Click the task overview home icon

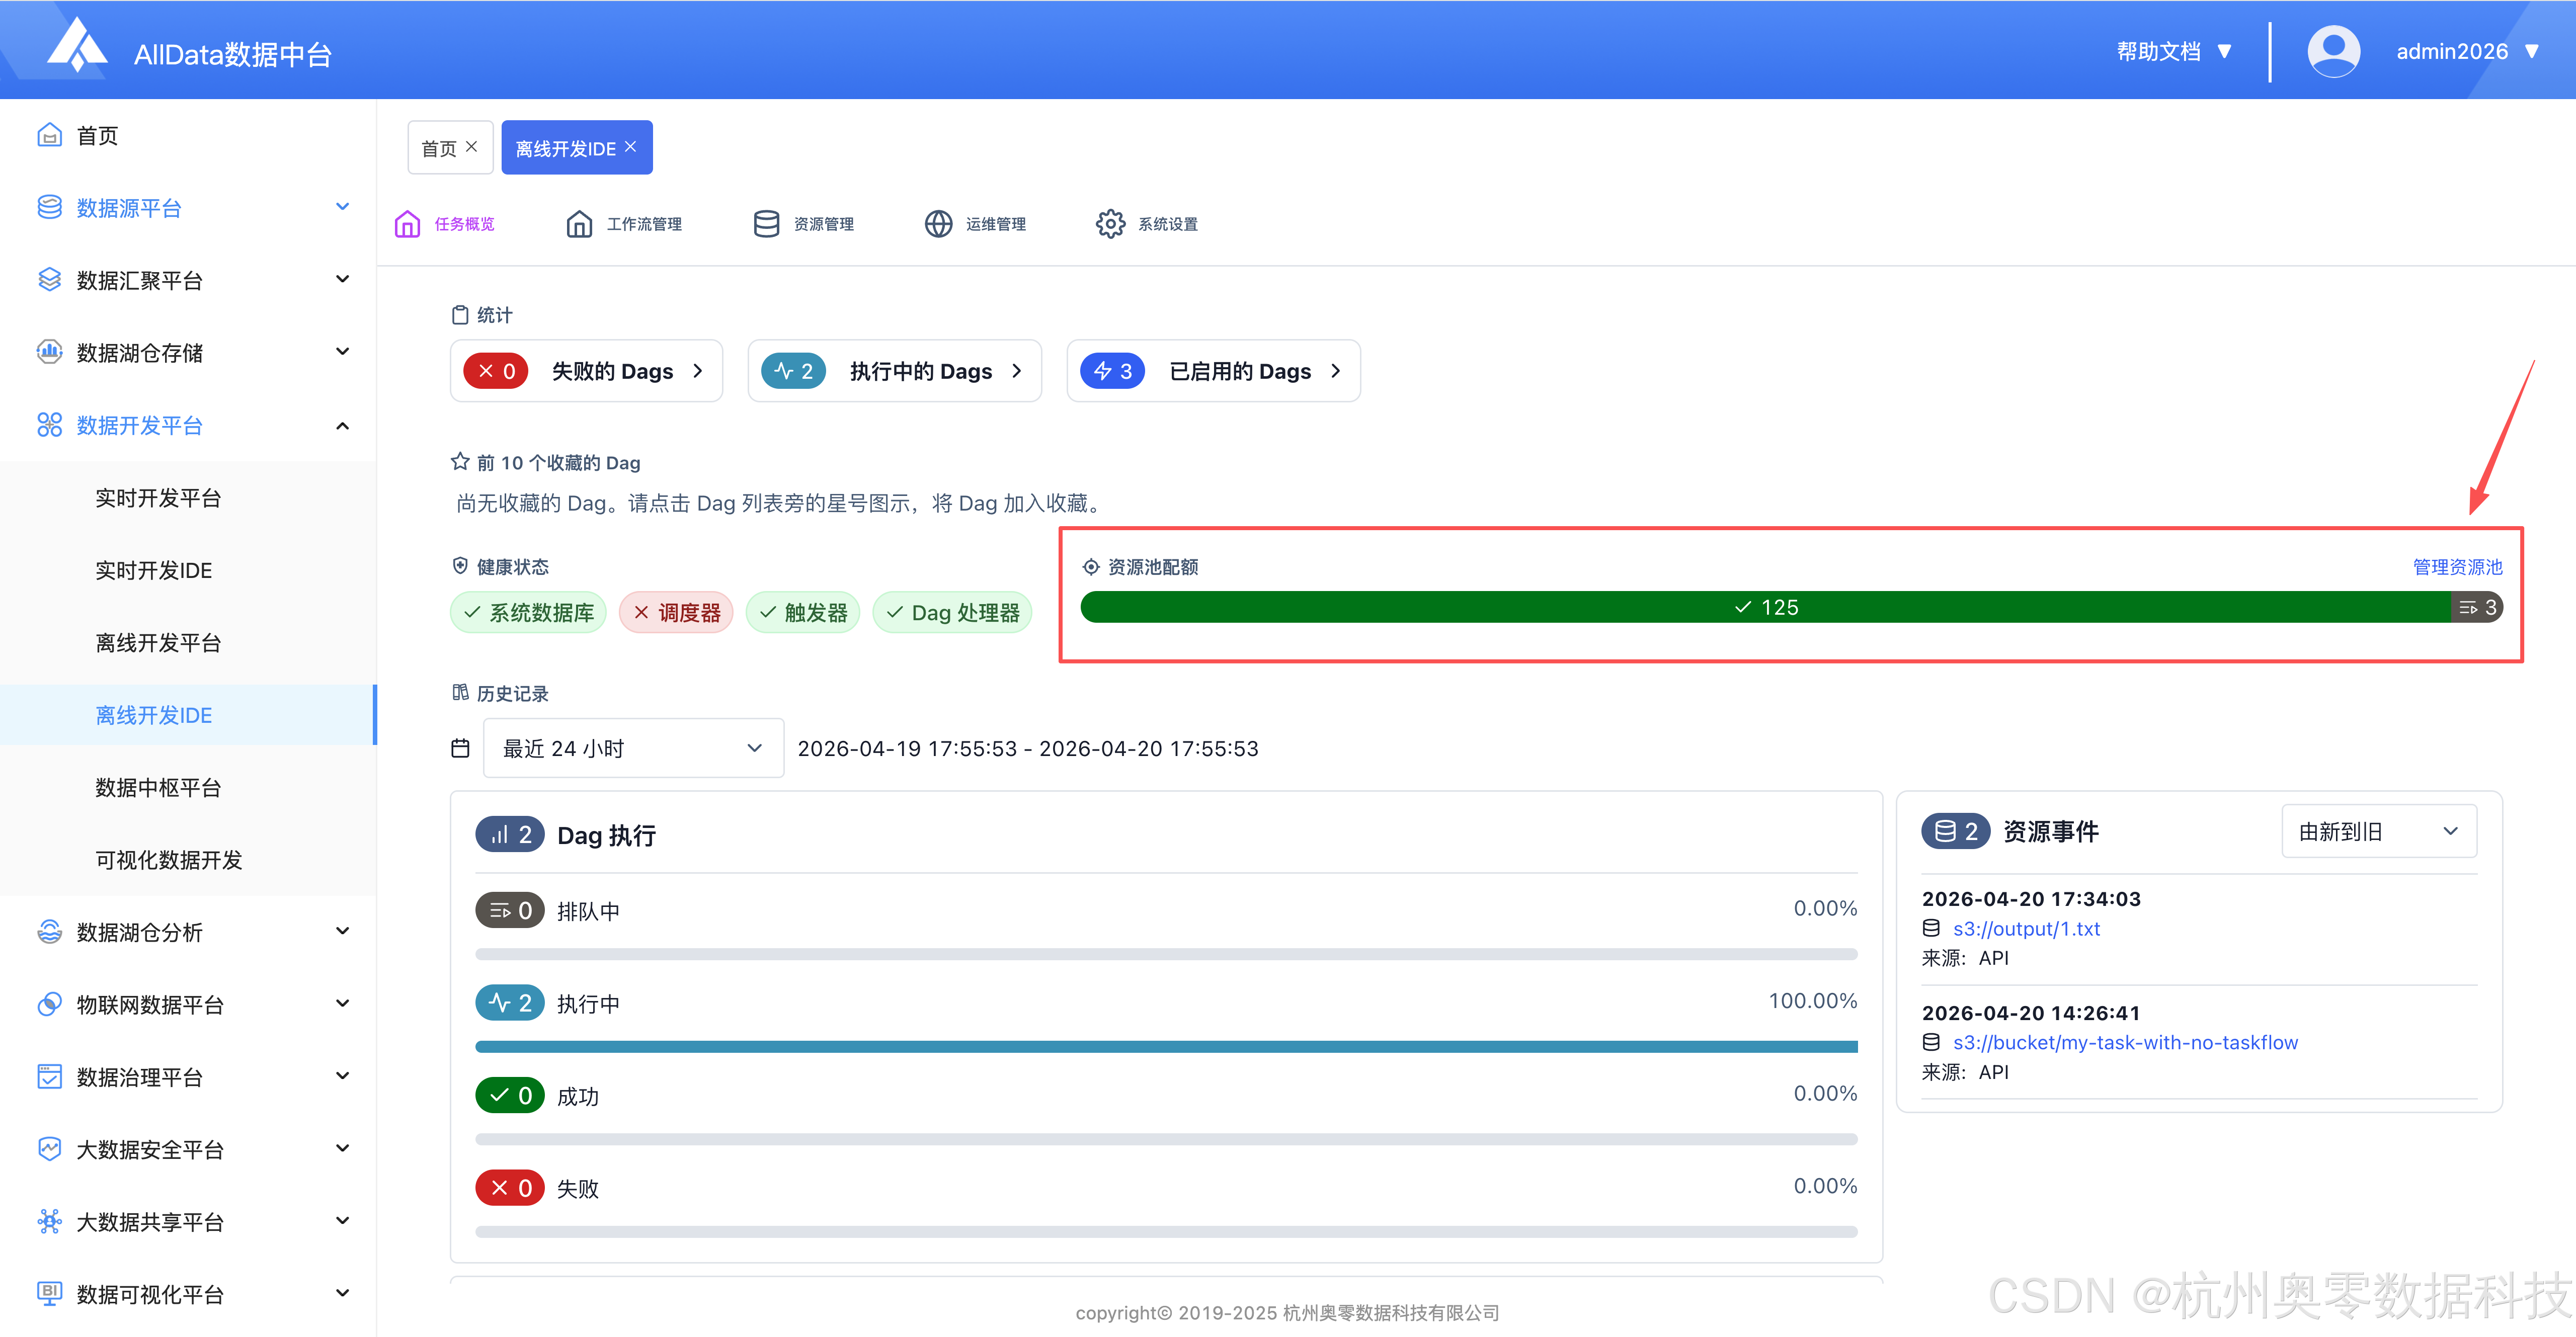pos(407,224)
